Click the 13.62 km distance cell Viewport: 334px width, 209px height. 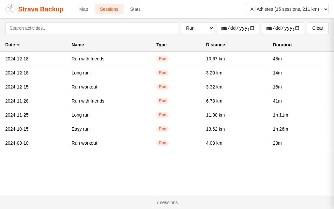(215, 129)
